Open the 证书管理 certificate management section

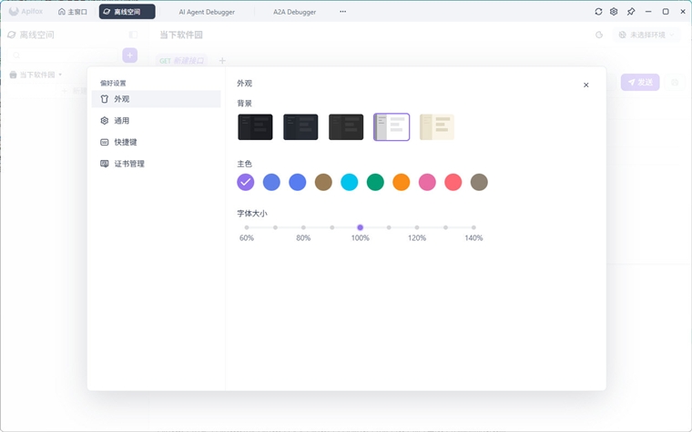pyautogui.click(x=156, y=164)
